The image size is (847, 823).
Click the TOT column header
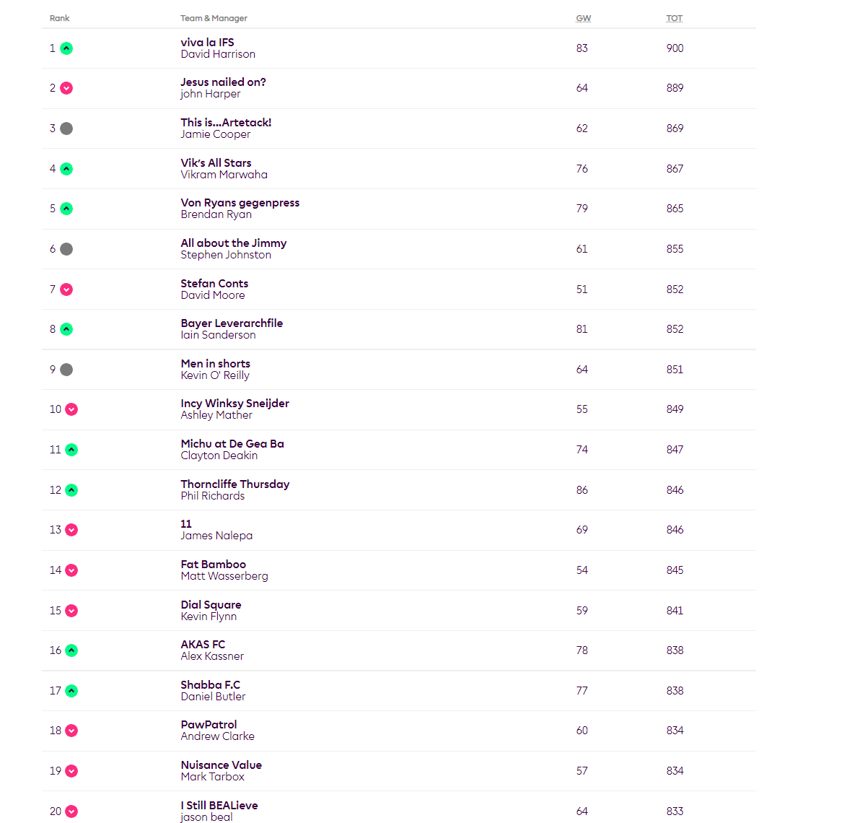click(x=674, y=18)
